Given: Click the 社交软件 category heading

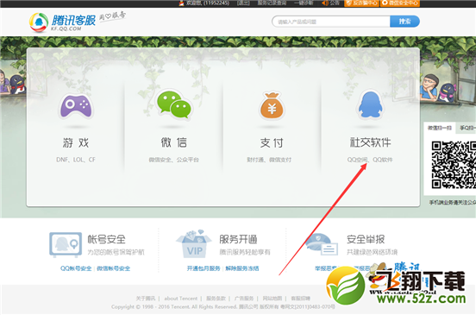Looking at the screenshot, I should [x=370, y=142].
